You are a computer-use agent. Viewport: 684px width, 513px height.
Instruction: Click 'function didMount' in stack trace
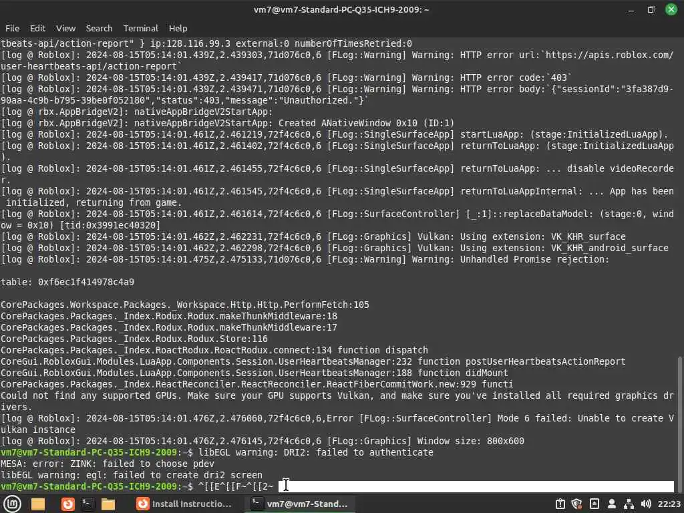pos(463,373)
